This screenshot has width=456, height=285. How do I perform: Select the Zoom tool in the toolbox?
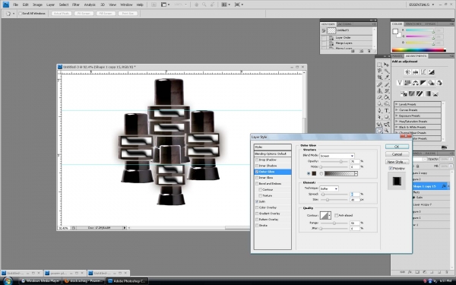[x=387, y=131]
